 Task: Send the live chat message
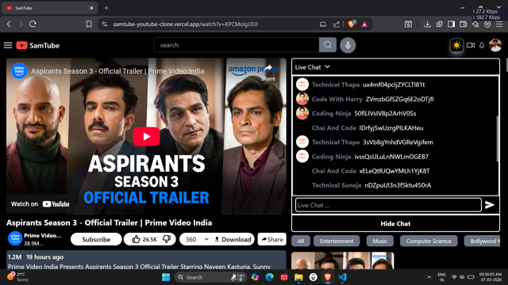(x=490, y=205)
